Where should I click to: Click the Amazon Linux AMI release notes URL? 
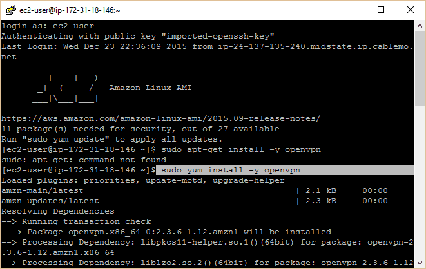point(161,118)
